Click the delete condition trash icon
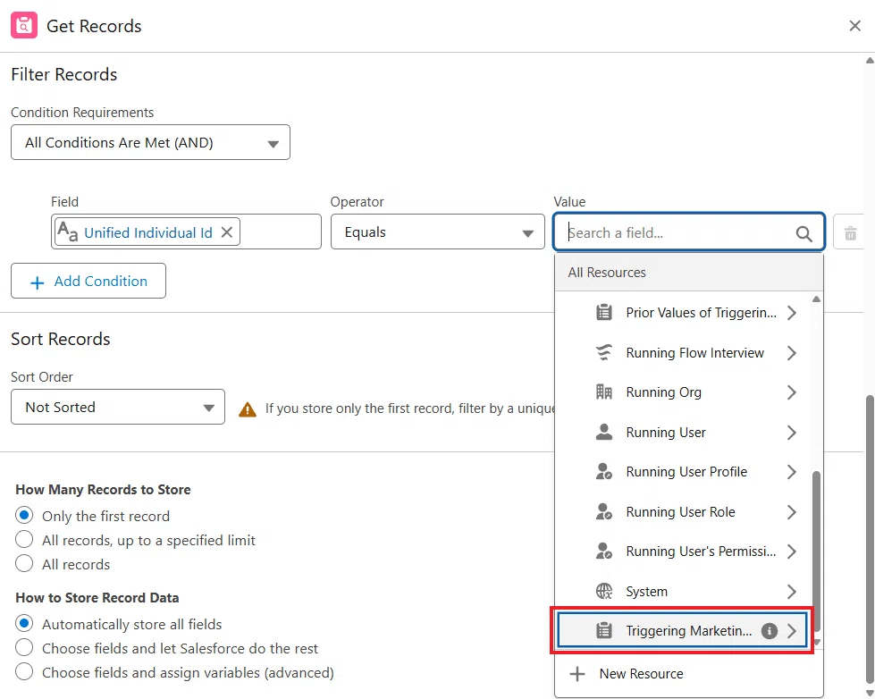The width and height of the screenshot is (875, 699). (850, 232)
